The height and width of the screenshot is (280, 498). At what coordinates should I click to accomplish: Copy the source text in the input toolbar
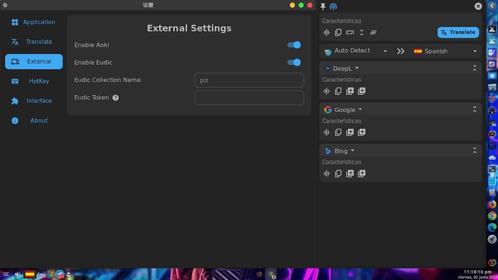pyautogui.click(x=338, y=32)
